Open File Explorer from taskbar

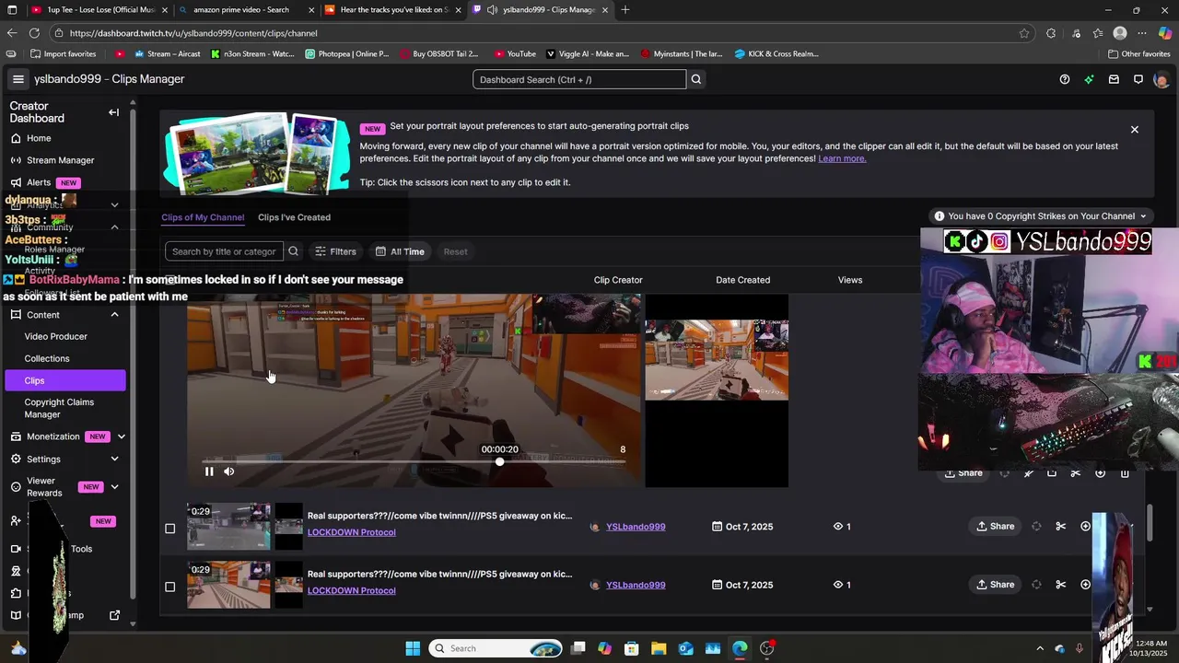(659, 648)
